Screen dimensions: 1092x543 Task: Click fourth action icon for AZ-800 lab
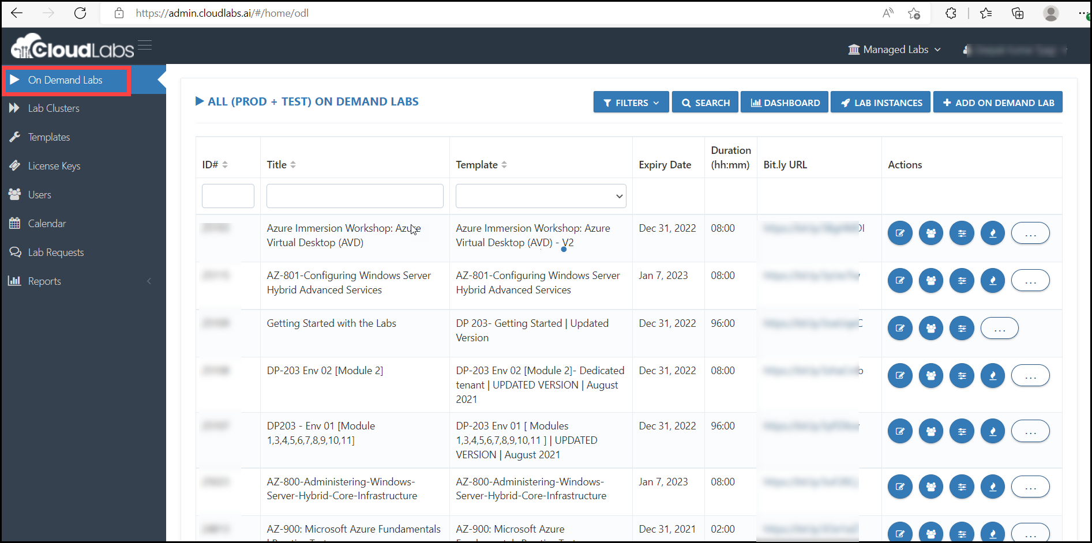pos(993,487)
